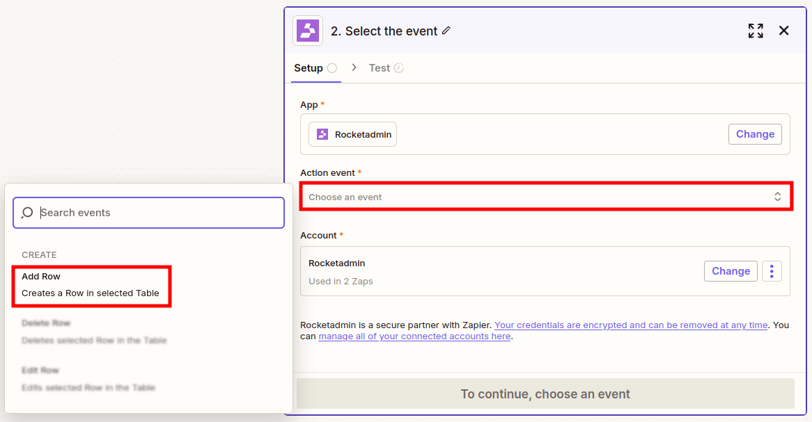Screen dimensions: 812x422
Task: Click the up-down arrows of the Action event field
Action: point(777,197)
